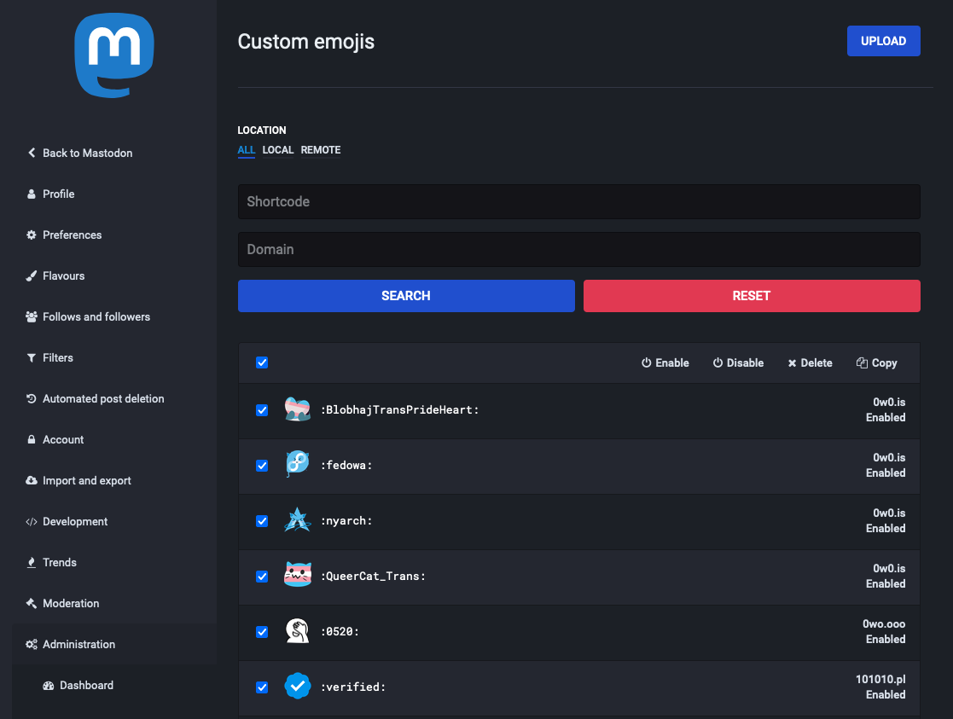
Task: Go back to Mastodon via chevron icon
Action: tap(32, 153)
